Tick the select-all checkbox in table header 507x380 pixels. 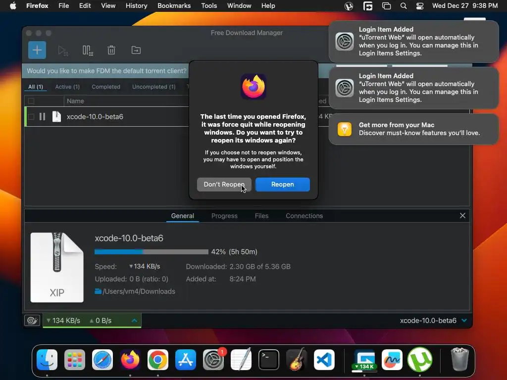(31, 101)
